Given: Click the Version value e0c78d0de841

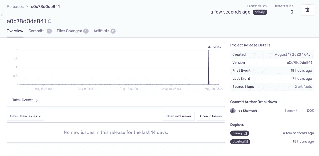Looking at the screenshot, I should (x=299, y=62).
